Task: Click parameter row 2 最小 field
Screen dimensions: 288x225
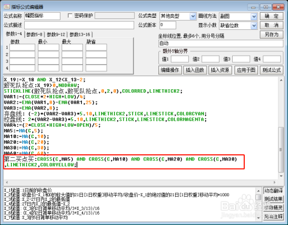Action: point(48,54)
